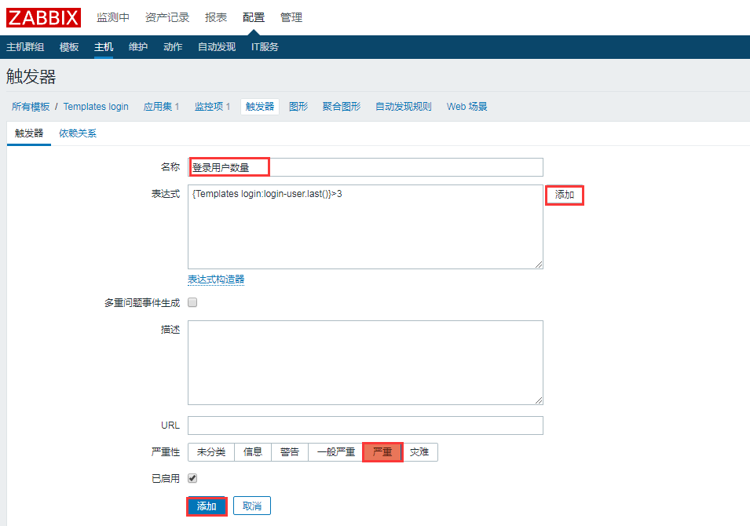Click 添加 button beside expression
Image resolution: width=750 pixels, height=526 pixels.
[x=565, y=195]
